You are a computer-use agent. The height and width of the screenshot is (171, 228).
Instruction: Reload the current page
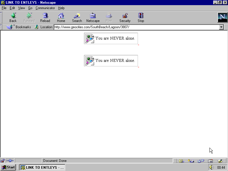(45, 17)
